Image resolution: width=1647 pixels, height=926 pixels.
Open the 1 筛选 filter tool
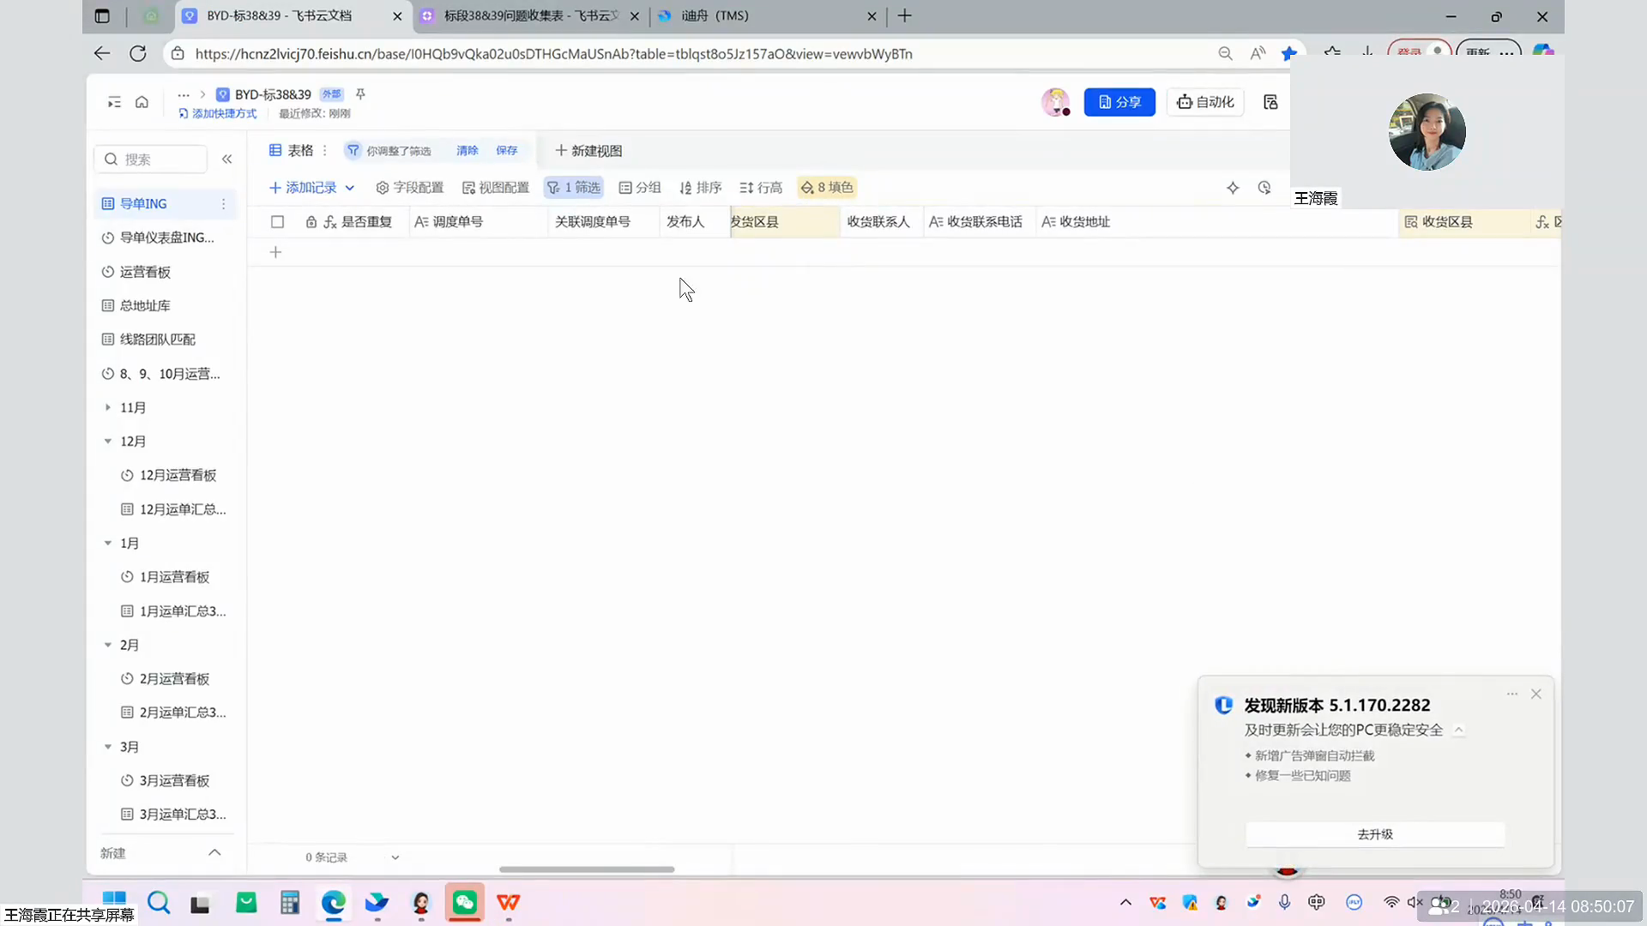574,188
